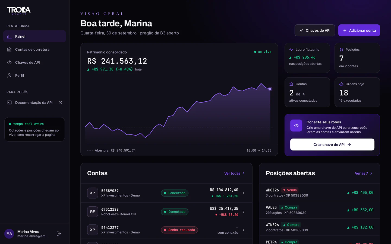391x244 pixels.
Task: Click Criar chave de API button
Action: click(x=332, y=145)
